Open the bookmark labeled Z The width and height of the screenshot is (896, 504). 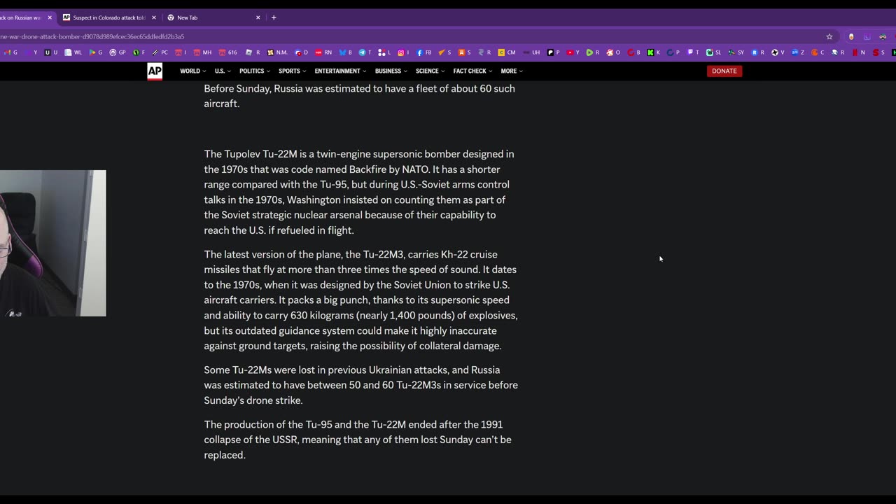click(797, 52)
